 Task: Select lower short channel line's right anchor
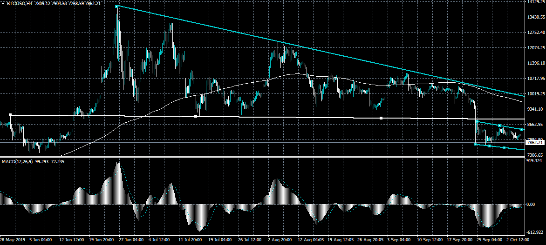coord(504,148)
